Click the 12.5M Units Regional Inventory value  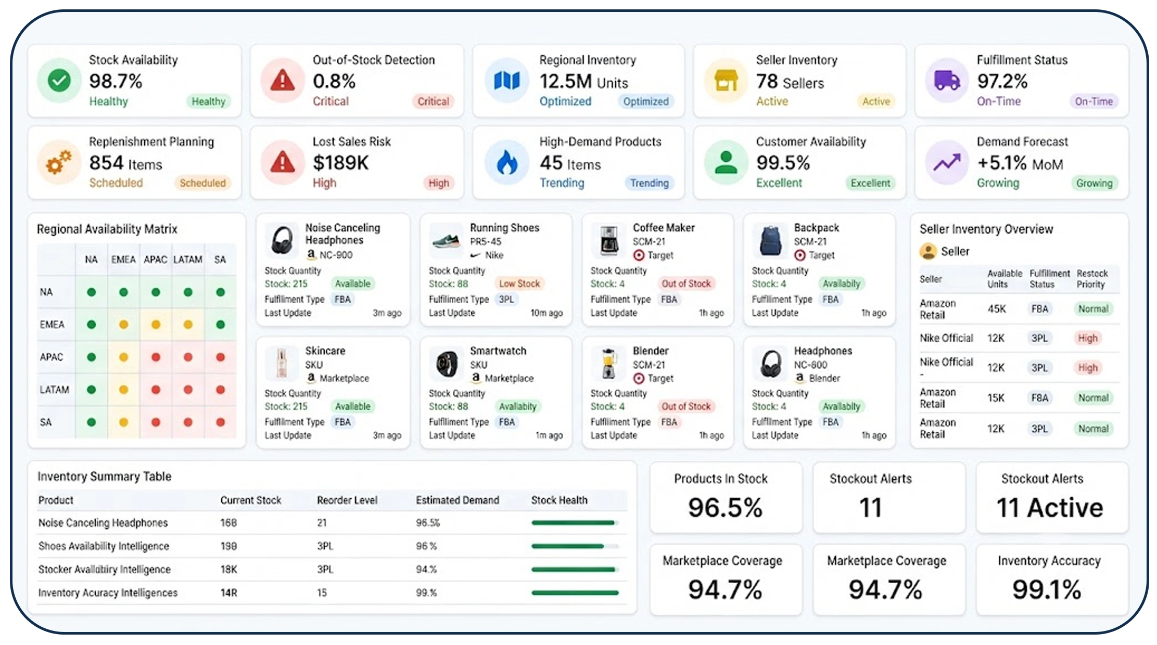pyautogui.click(x=583, y=82)
